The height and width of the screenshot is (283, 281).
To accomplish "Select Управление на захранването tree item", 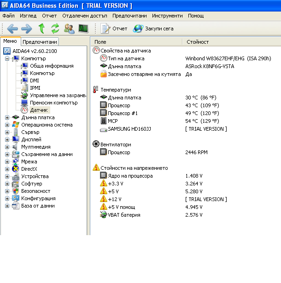I will point(58,95).
